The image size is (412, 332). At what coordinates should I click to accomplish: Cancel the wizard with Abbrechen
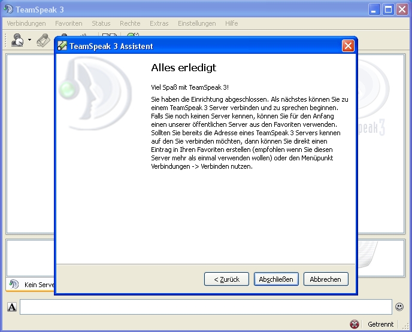(x=326, y=279)
